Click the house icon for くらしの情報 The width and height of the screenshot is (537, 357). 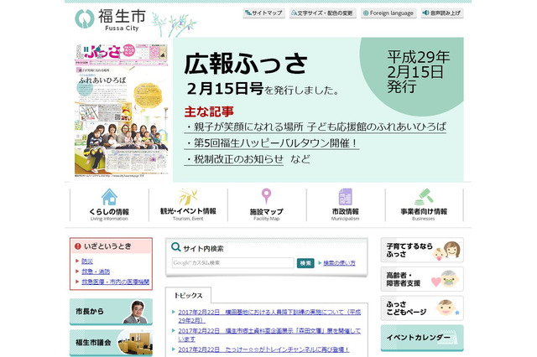pos(109,197)
